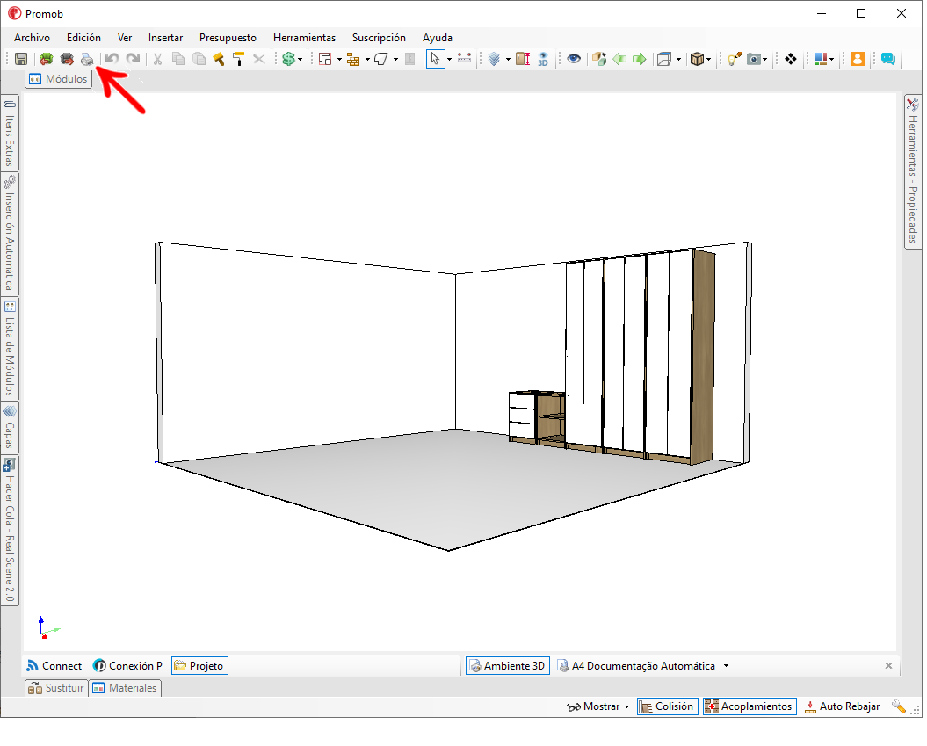927x746 pixels.
Task: Toggle Auto Rebajar in status bar
Action: click(x=841, y=706)
